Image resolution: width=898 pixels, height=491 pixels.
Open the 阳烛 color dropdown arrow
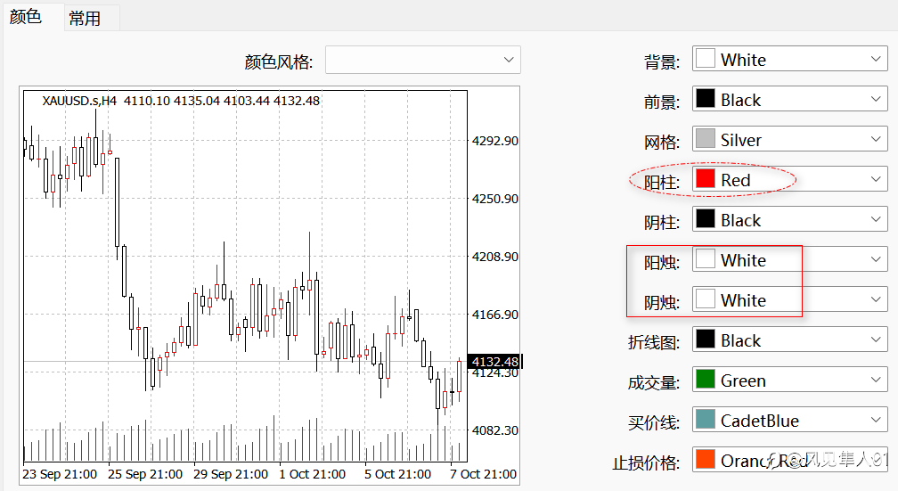coord(875,259)
